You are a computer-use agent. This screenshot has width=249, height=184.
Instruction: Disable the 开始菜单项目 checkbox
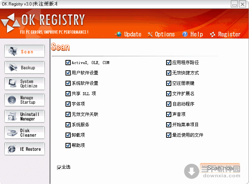pyautogui.click(x=169, y=125)
